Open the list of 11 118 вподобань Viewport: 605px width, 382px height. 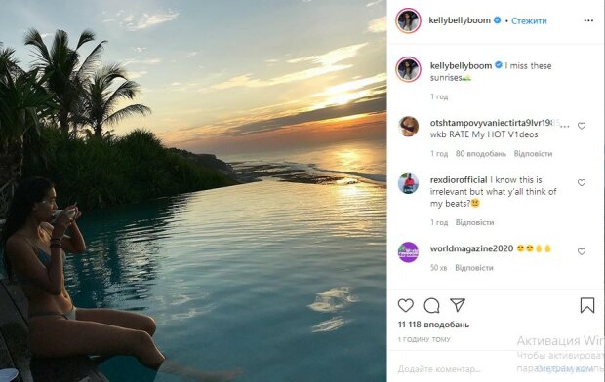(433, 325)
